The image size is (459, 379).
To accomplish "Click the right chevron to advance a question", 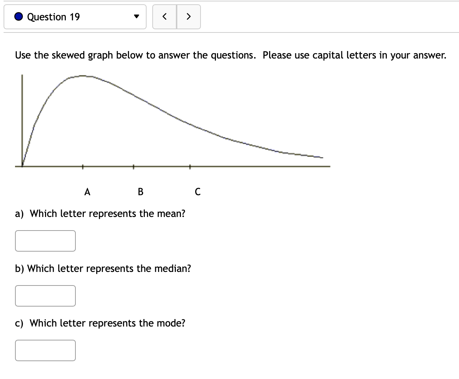I will (x=189, y=16).
